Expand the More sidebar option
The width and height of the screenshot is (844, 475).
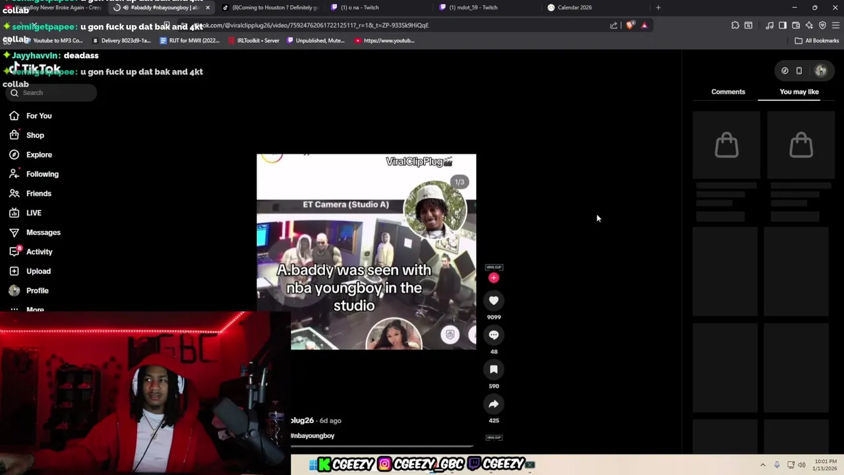tap(35, 309)
